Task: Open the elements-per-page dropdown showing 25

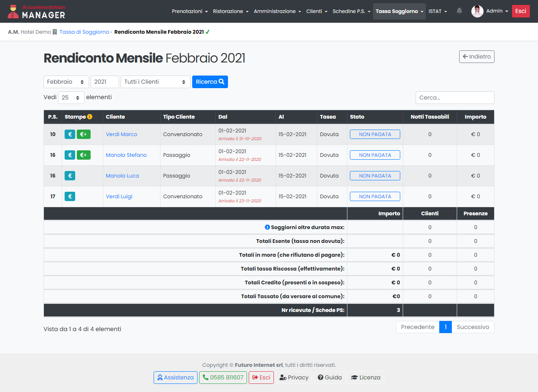Action: tap(71, 98)
